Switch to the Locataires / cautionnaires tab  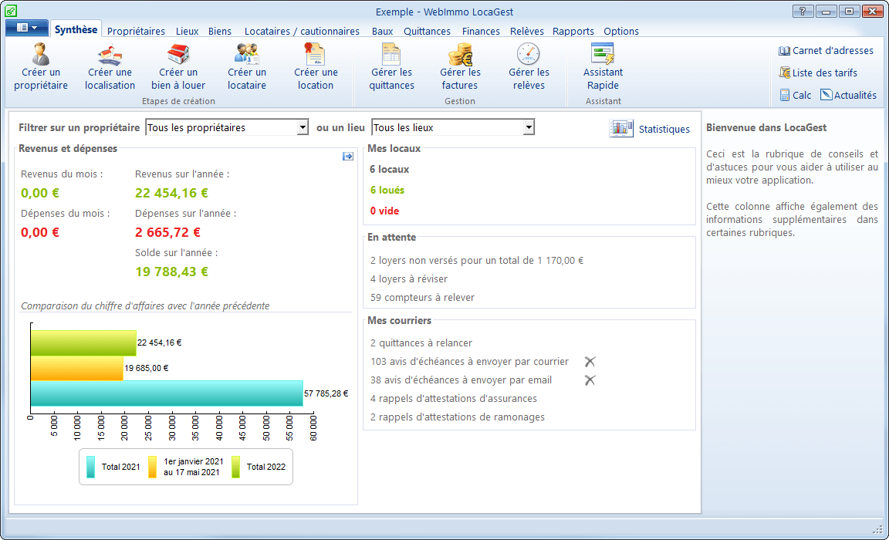[302, 32]
